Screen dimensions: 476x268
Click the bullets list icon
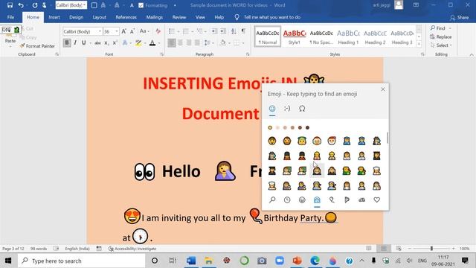[x=172, y=31]
